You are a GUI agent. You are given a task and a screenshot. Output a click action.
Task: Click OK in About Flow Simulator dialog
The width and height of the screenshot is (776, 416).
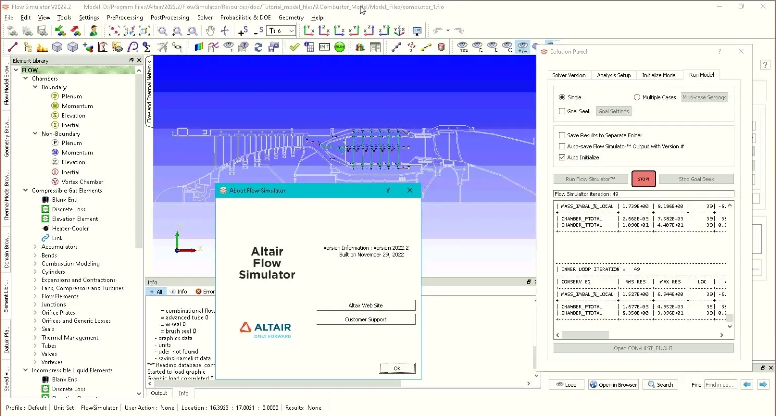(397, 368)
